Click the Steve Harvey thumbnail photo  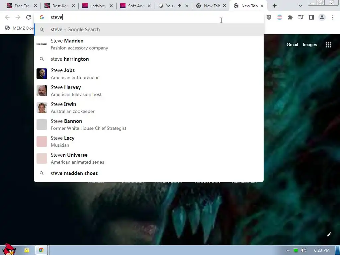[x=42, y=91]
